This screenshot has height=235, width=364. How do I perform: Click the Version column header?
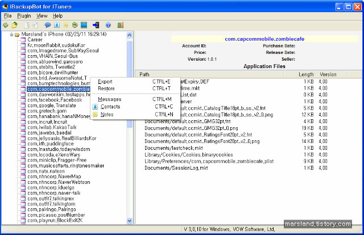[331, 74]
